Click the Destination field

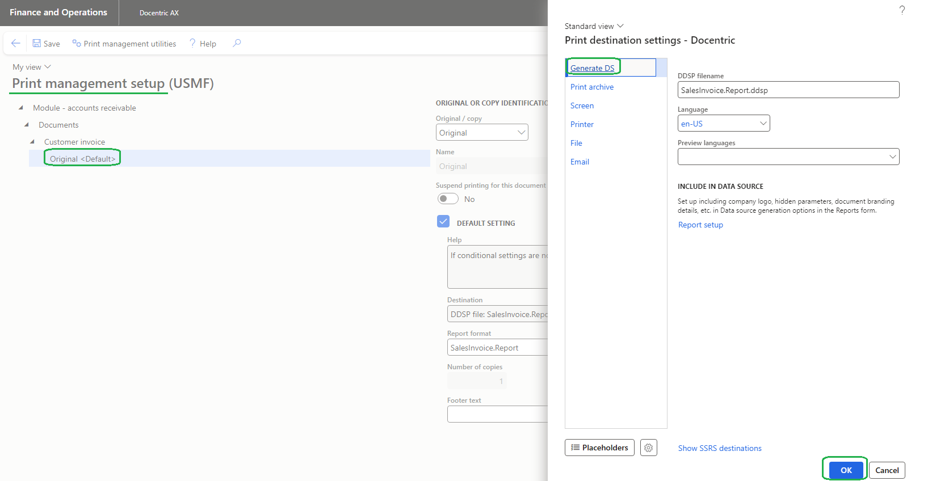tap(497, 314)
